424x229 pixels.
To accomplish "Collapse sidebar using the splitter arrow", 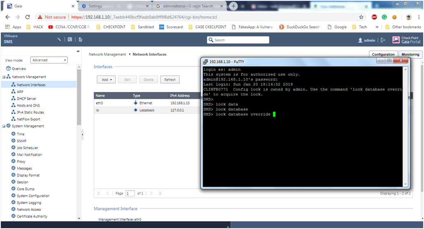I will point(83,134).
